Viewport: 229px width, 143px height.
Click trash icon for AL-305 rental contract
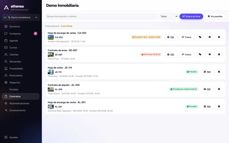219,89
